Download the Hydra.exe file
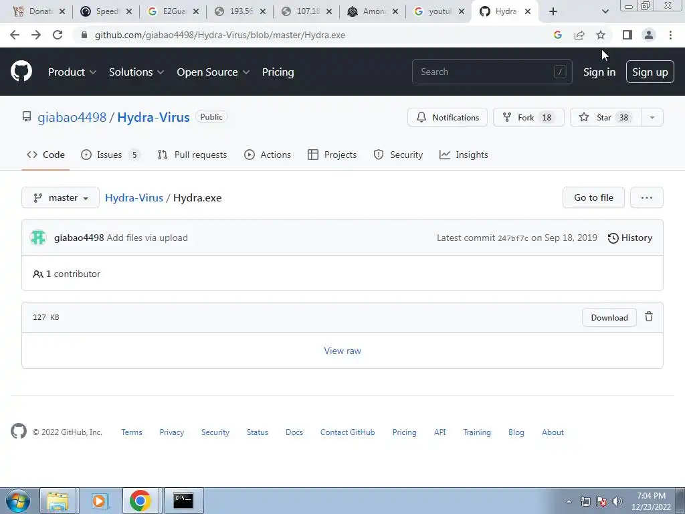This screenshot has height=514, width=685. coord(609,317)
